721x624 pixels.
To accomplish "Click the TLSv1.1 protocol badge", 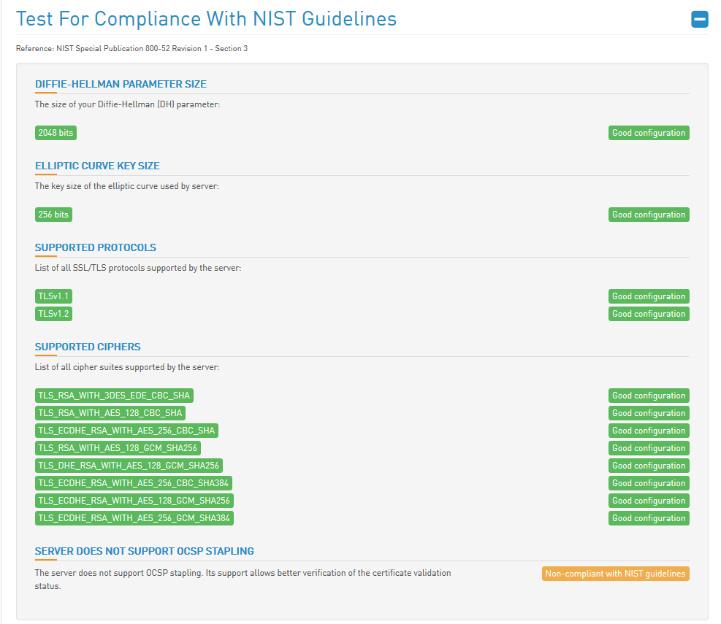I will [53, 296].
